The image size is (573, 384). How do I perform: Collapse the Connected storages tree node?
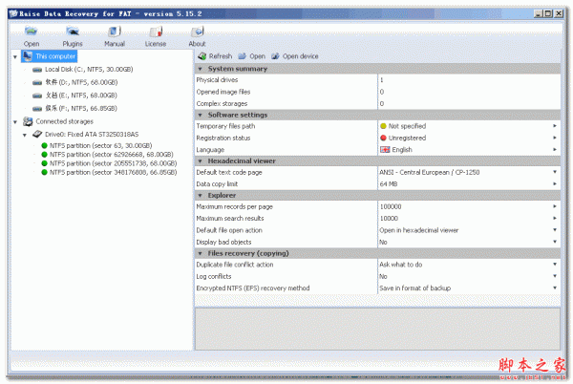pos(15,122)
